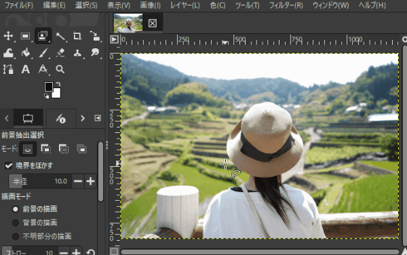This screenshot has height=255, width=407.
Task: Open the フィルター(R) menu
Action: point(286,5)
